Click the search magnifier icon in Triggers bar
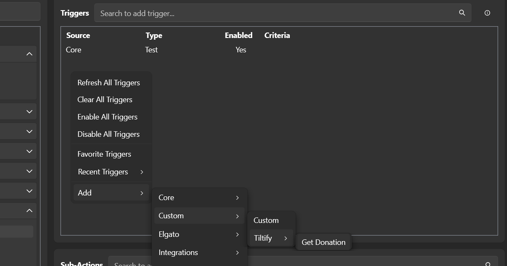Screen dimensions: 507x266 point(461,13)
